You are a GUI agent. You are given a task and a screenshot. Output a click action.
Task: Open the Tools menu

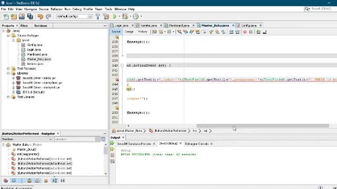tap(108, 9)
